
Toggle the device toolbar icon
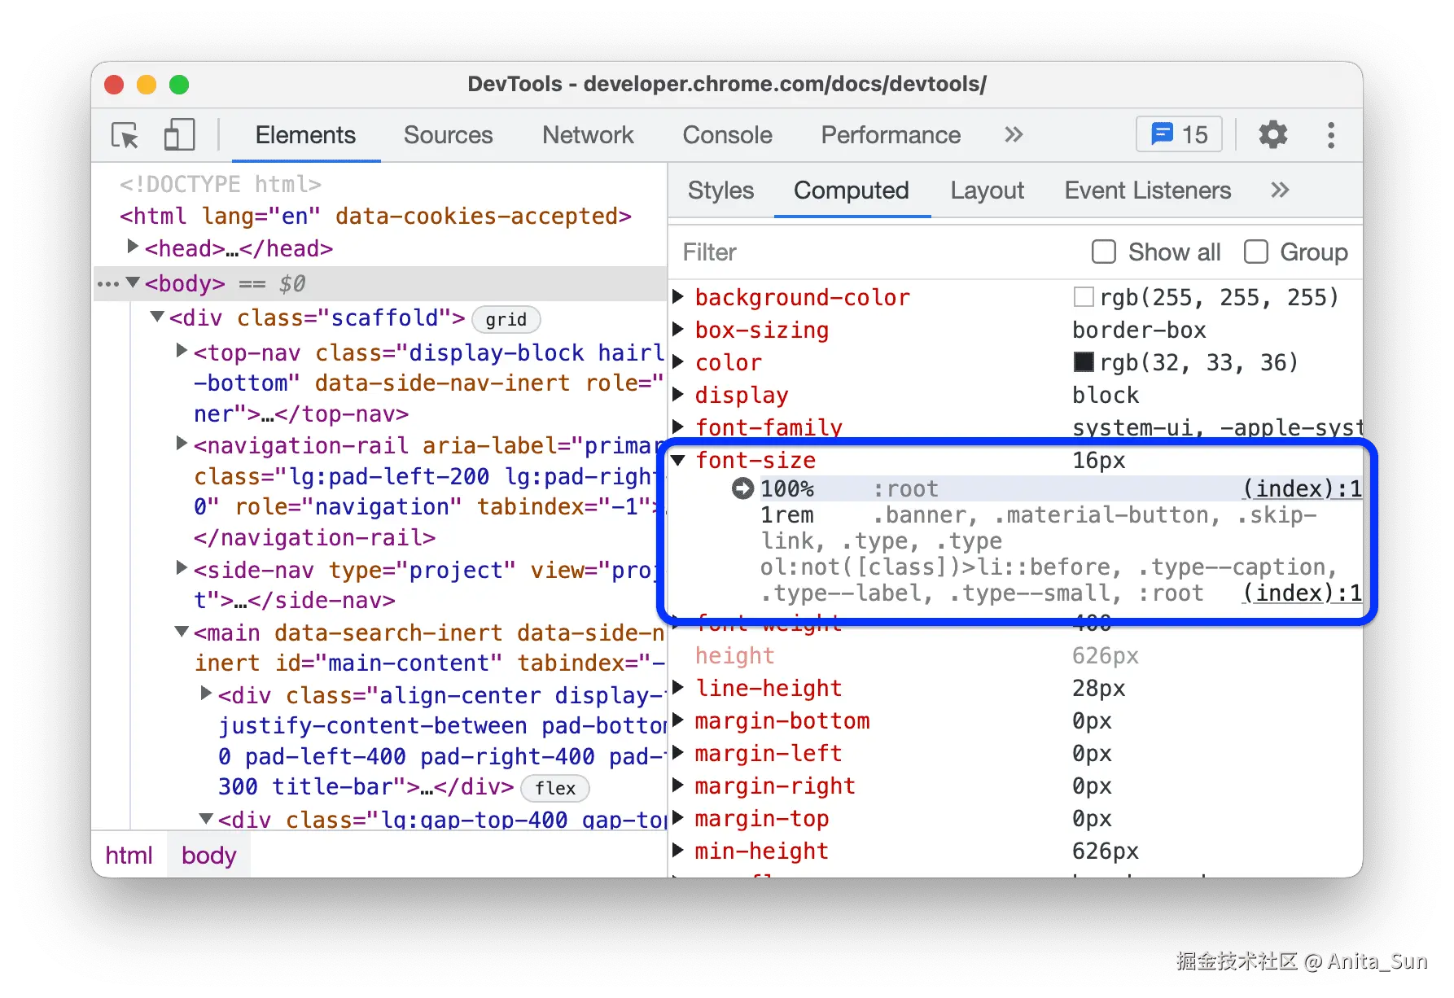tap(179, 135)
